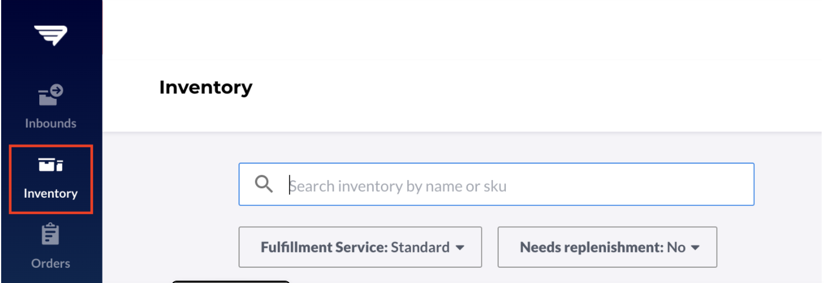
Task: Select the Inventory label in the sidebar
Action: pyautogui.click(x=51, y=194)
